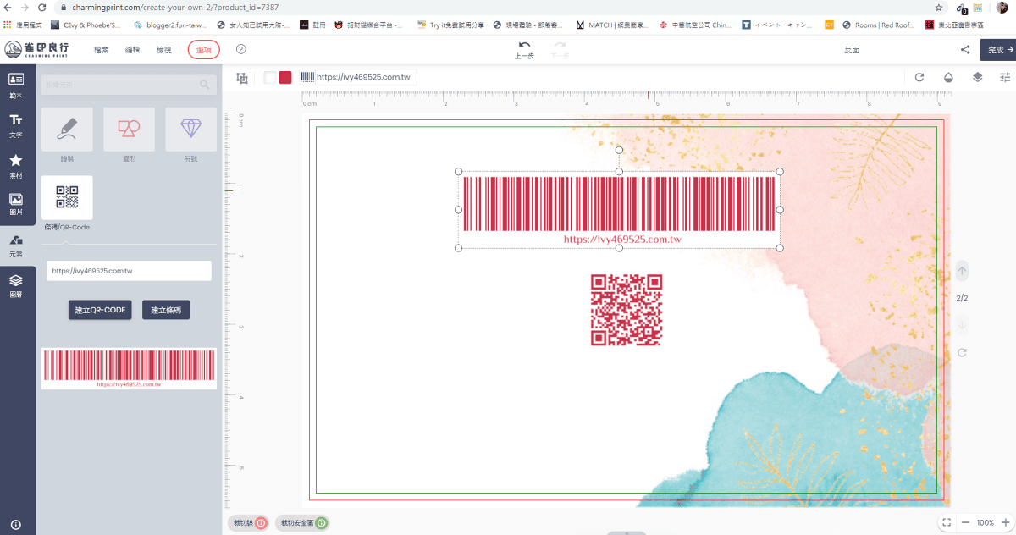
Task: Select the 元素 elements sidebar panel
Action: click(16, 246)
